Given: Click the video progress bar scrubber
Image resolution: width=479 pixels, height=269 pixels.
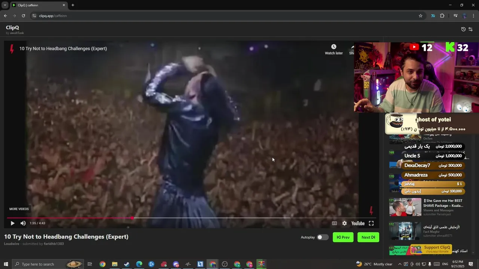Looking at the screenshot, I should pos(132,218).
